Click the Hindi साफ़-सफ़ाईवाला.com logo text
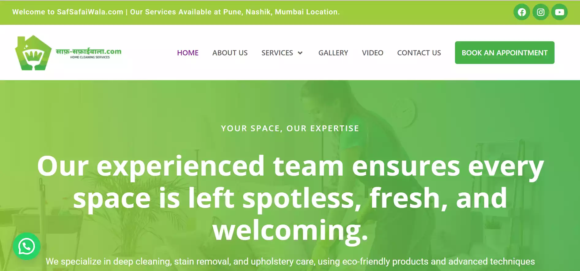580x271 pixels. (88, 51)
